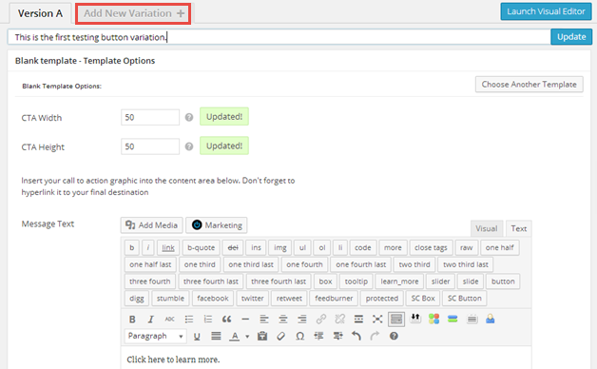Toggle bold formatting in the visual editor toolbar
This screenshot has height=369, width=597.
(132, 320)
